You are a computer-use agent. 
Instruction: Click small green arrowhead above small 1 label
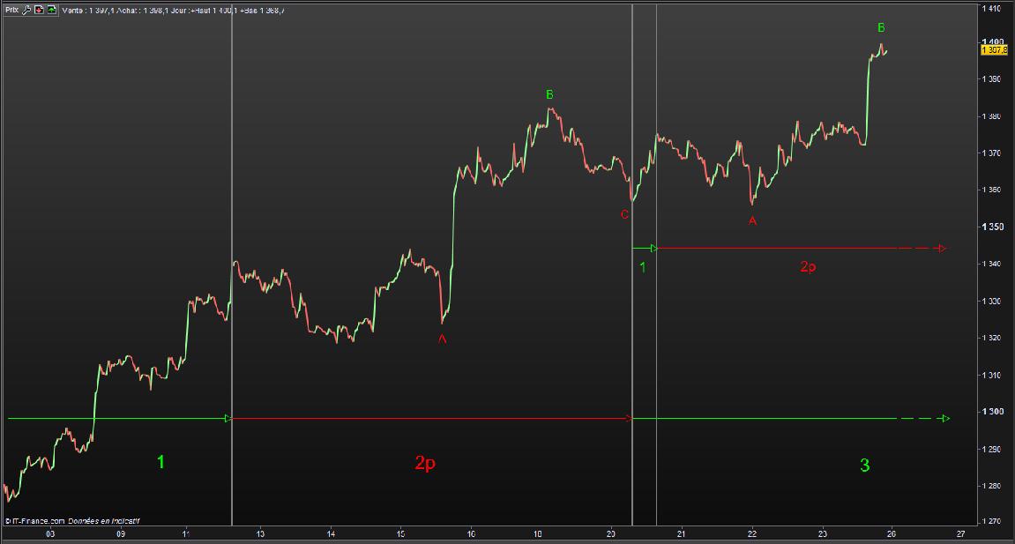(x=653, y=248)
